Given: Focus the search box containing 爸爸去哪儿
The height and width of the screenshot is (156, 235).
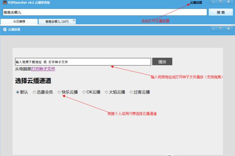Looking at the screenshot, I should (105, 12).
